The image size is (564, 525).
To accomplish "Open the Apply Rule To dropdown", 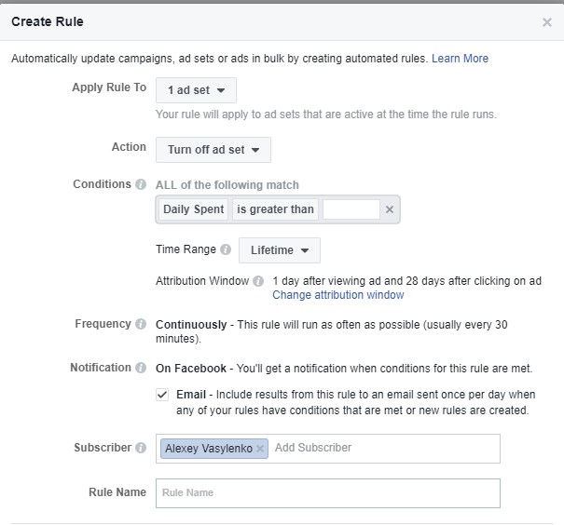I will point(196,90).
